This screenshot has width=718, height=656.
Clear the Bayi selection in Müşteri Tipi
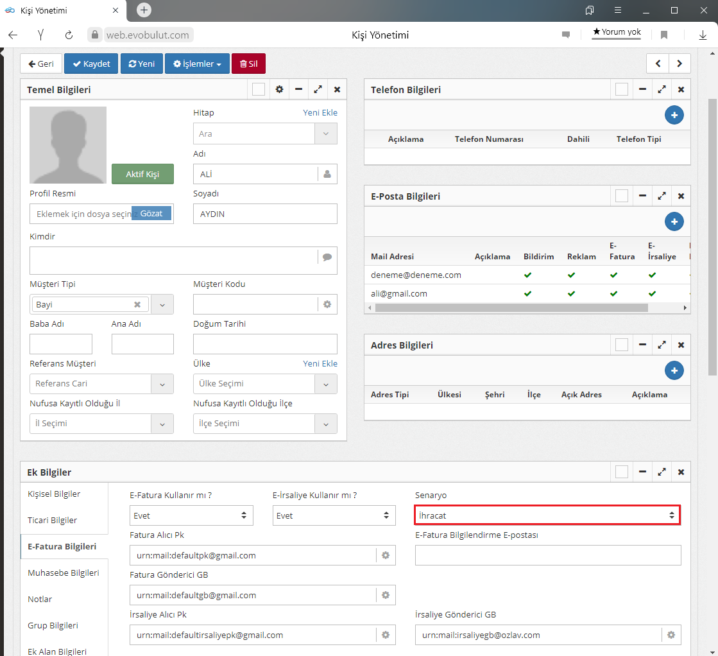pyautogui.click(x=137, y=304)
